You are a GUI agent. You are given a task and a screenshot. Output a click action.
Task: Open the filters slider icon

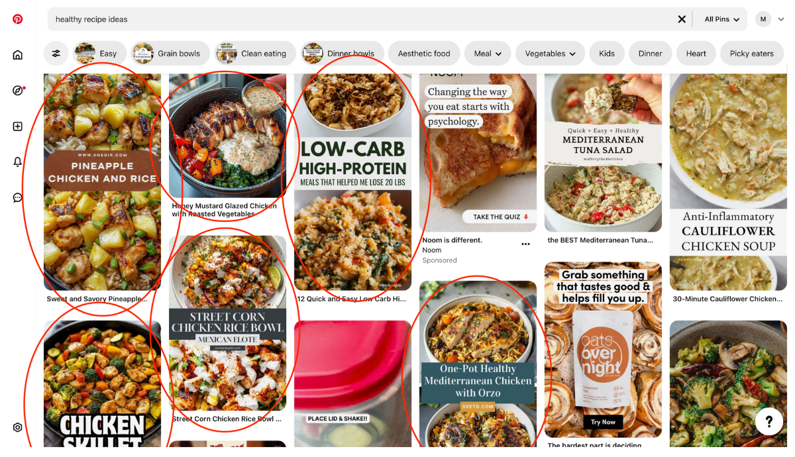click(x=56, y=54)
